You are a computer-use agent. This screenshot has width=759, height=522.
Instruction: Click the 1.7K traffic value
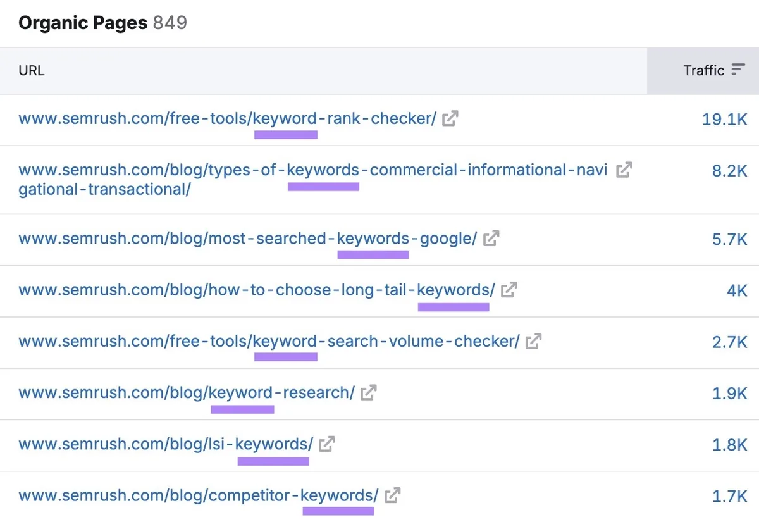coord(730,496)
